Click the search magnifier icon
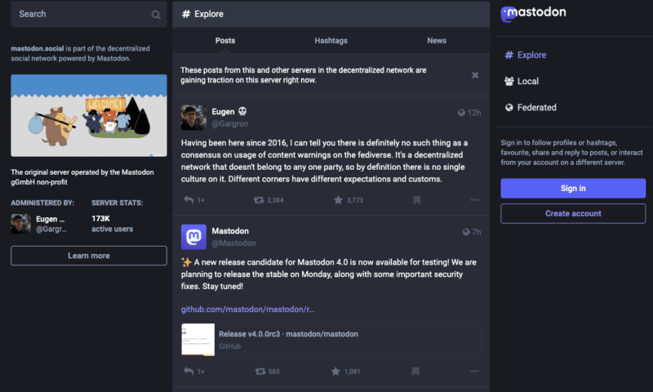 click(x=156, y=15)
